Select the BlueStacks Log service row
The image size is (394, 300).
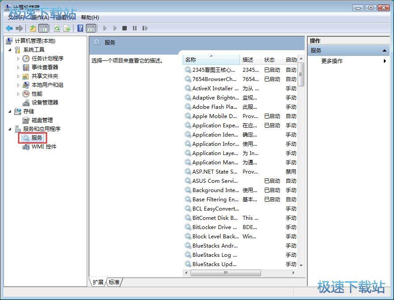pyautogui.click(x=240, y=255)
